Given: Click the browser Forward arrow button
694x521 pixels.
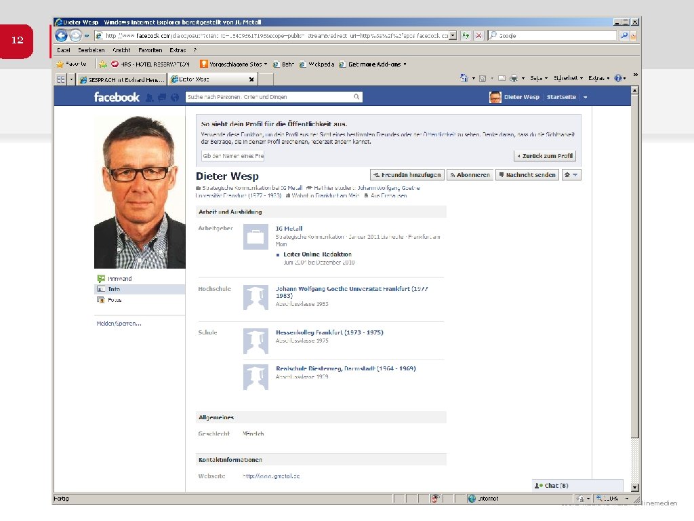Looking at the screenshot, I should click(x=76, y=35).
